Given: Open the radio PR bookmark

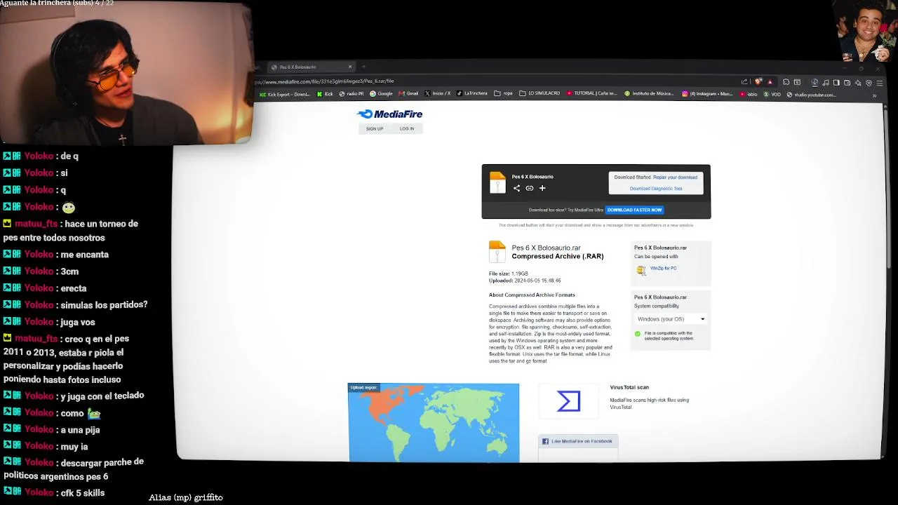Looking at the screenshot, I should tap(351, 94).
